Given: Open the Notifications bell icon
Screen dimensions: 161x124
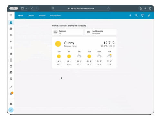Looking at the screenshot, I should [11, 104].
